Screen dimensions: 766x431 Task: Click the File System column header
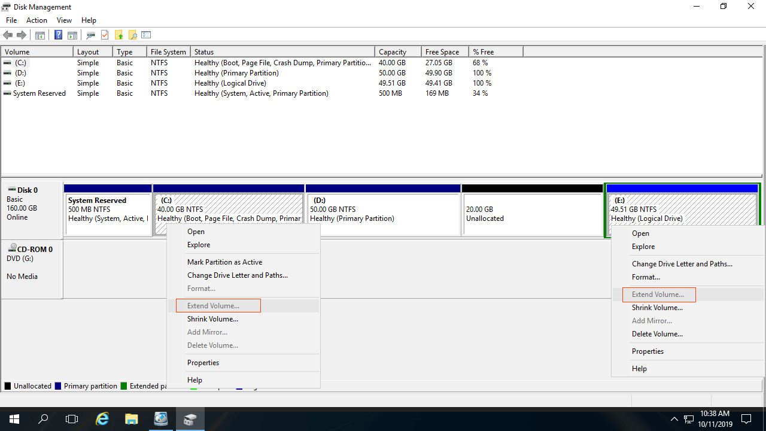pyautogui.click(x=168, y=52)
